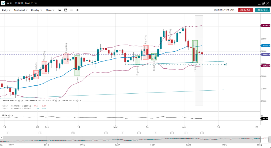Click the open chart folder icon
The width and height of the screenshot is (271, 148).
(x=60, y=10)
